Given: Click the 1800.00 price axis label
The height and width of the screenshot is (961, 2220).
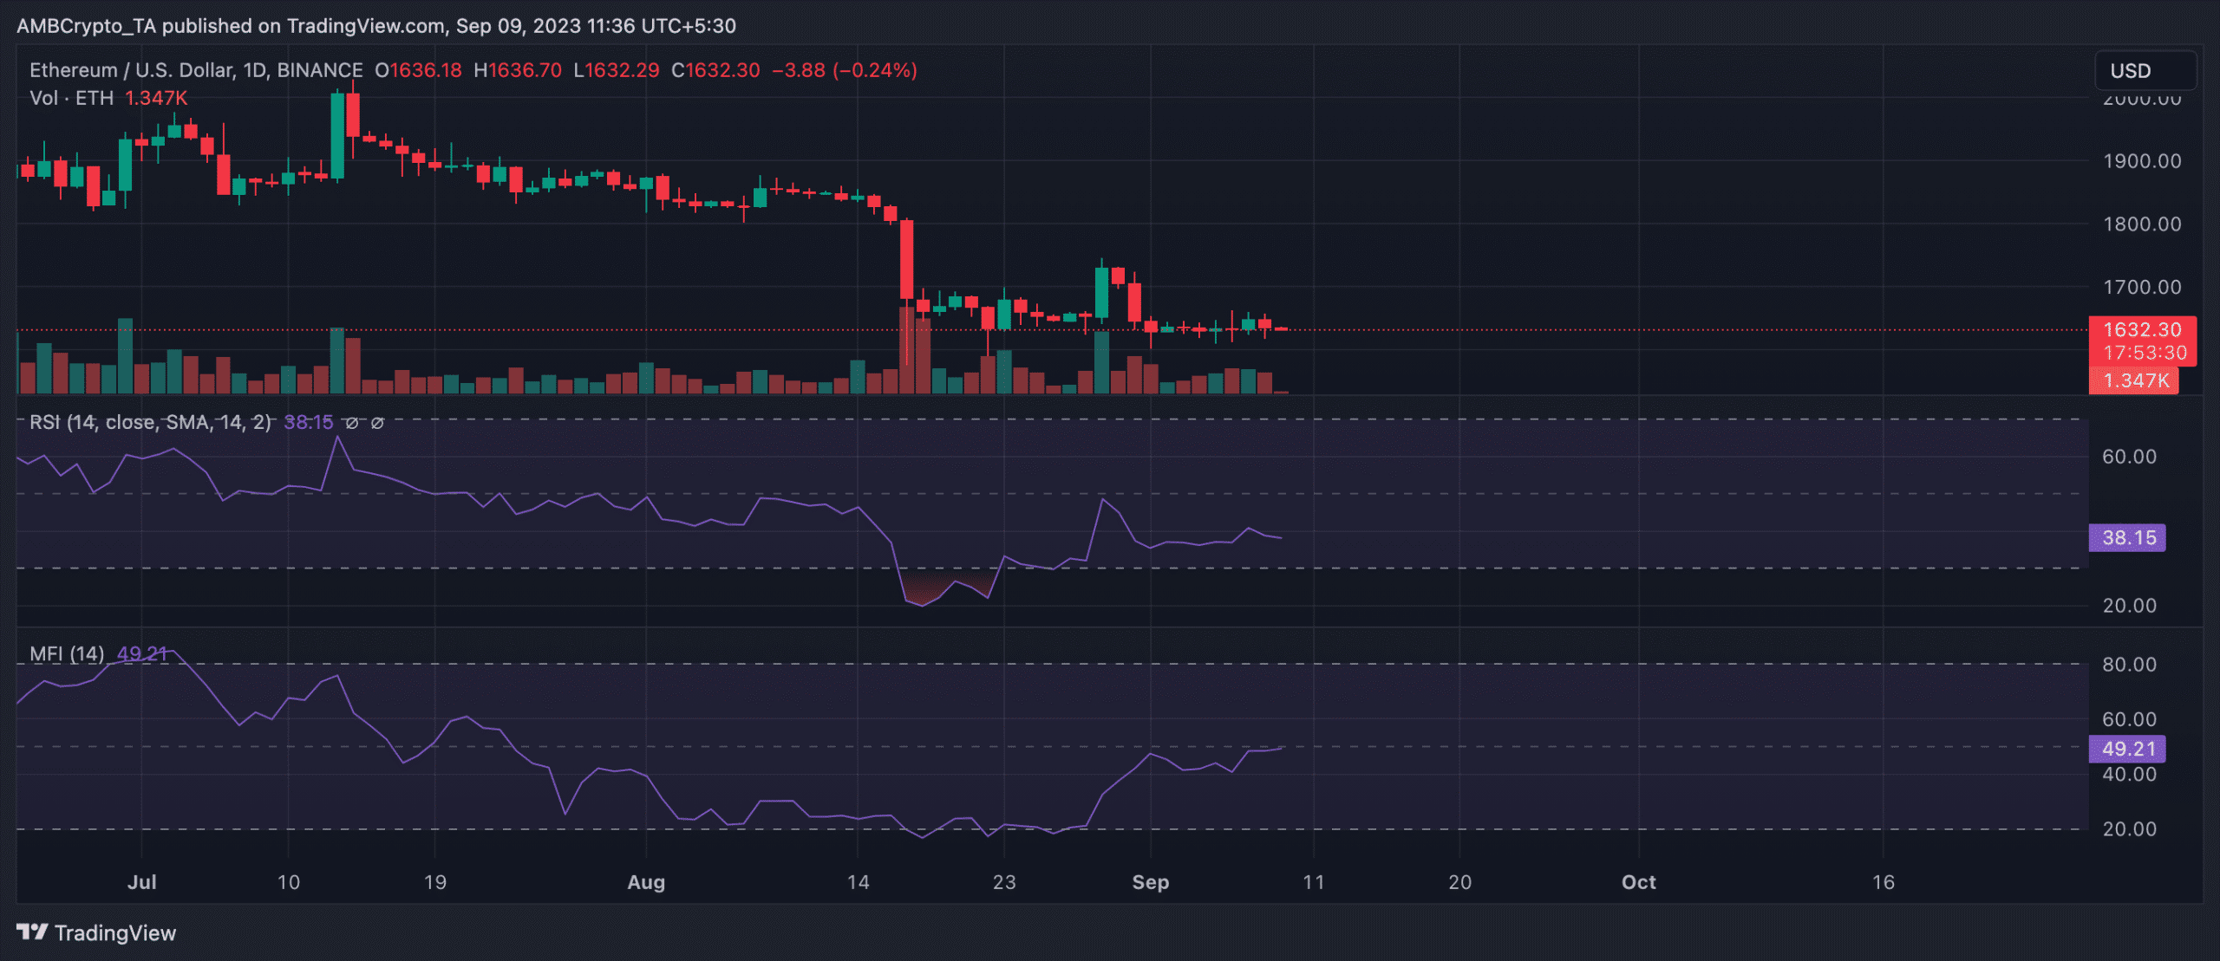Looking at the screenshot, I should coord(2142,224).
